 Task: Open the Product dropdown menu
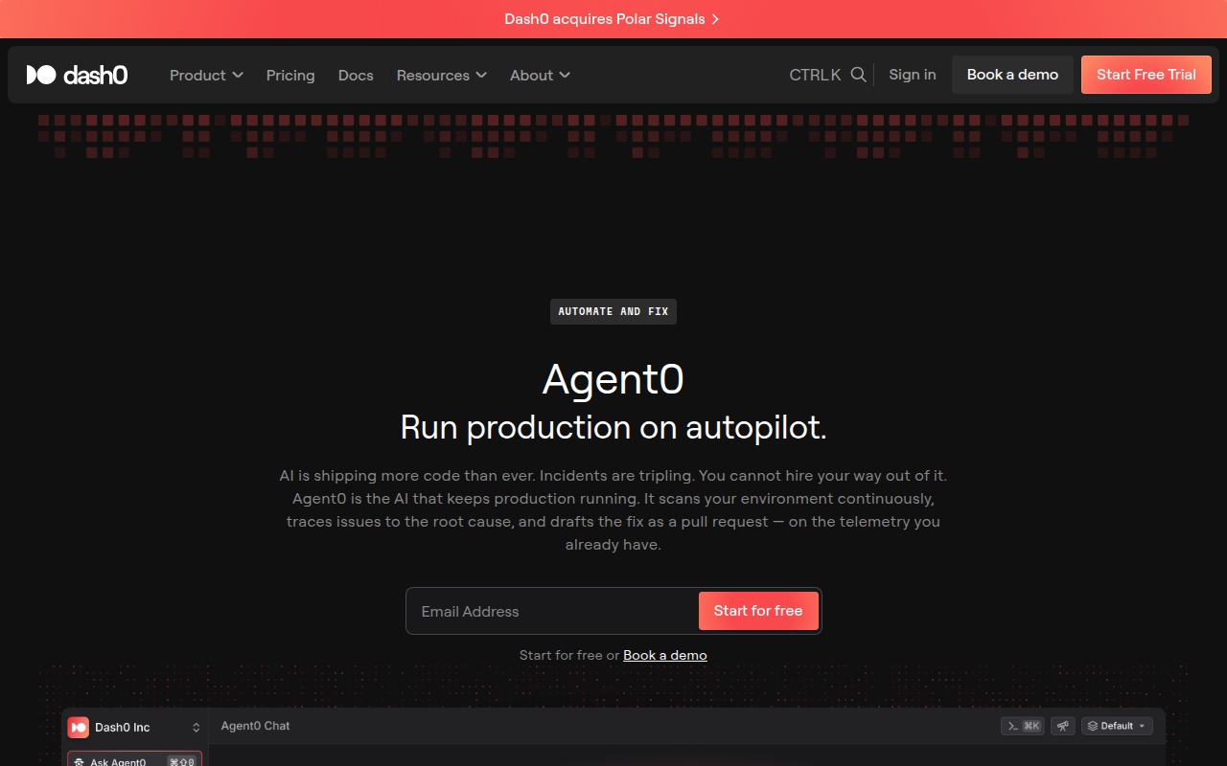[206, 75]
